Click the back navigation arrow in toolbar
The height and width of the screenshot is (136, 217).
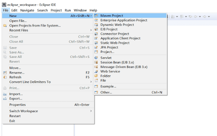pyautogui.click(x=195, y=17)
